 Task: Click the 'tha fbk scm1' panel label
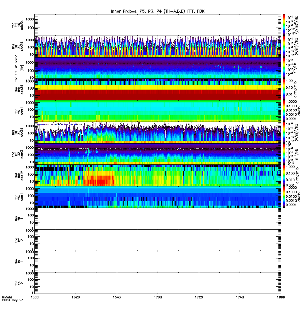click(x=19, y=111)
